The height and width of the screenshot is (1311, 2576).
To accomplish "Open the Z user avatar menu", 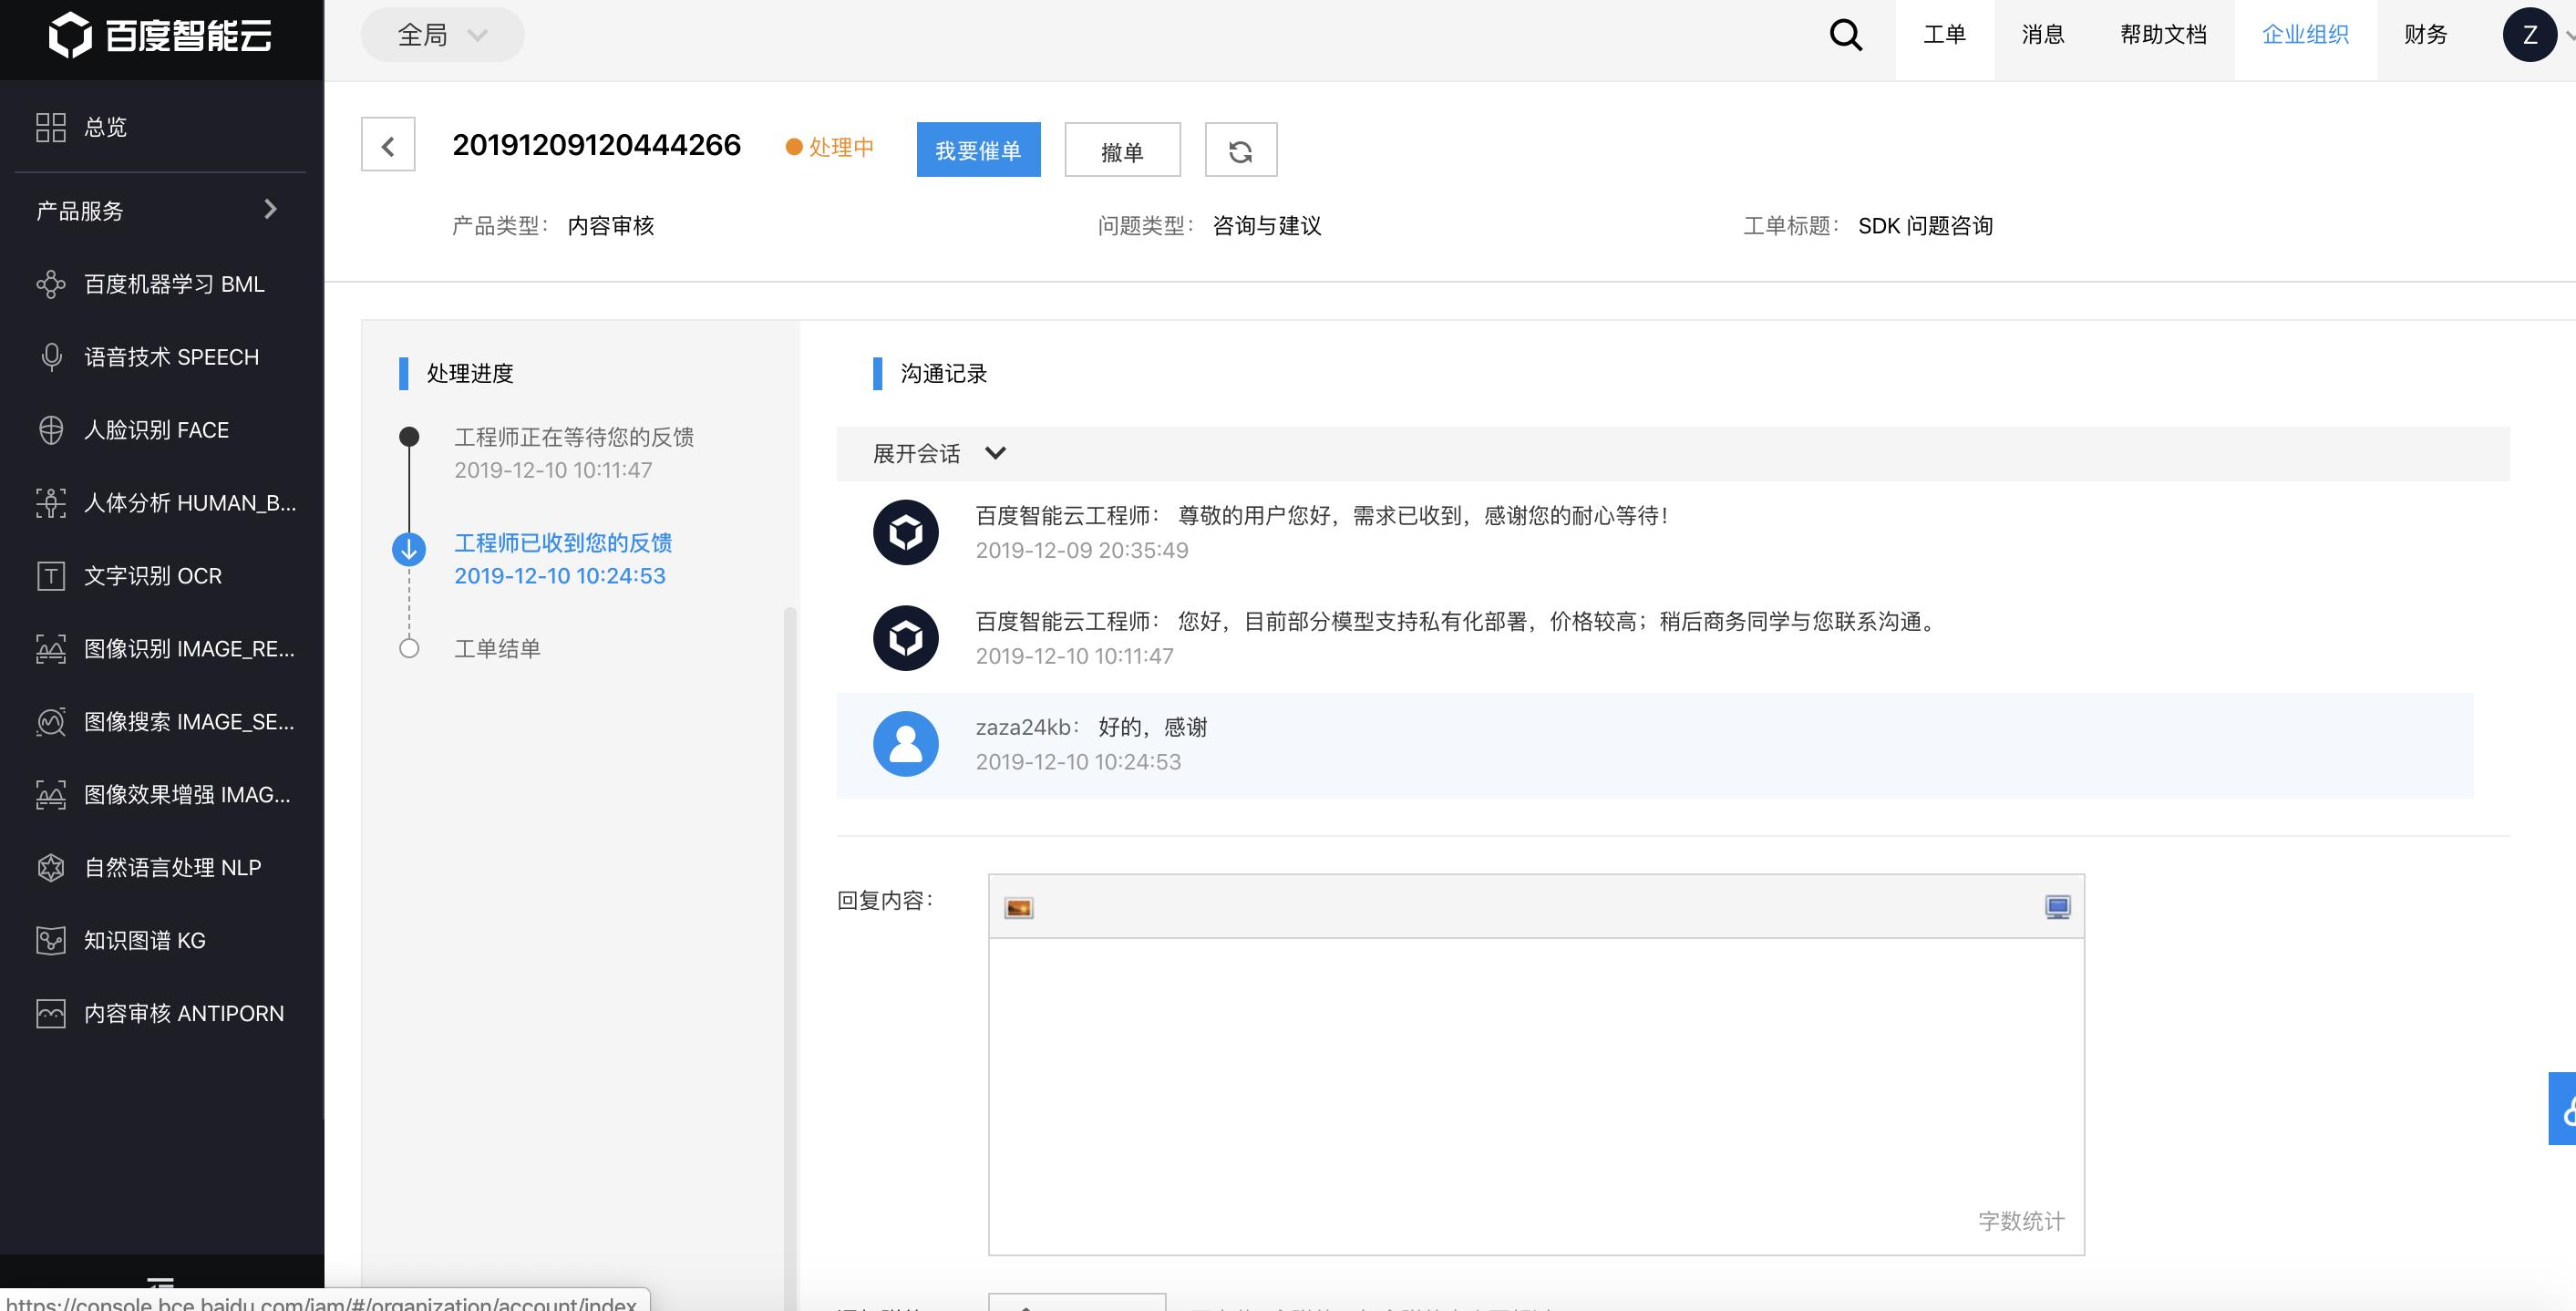I will click(2529, 36).
